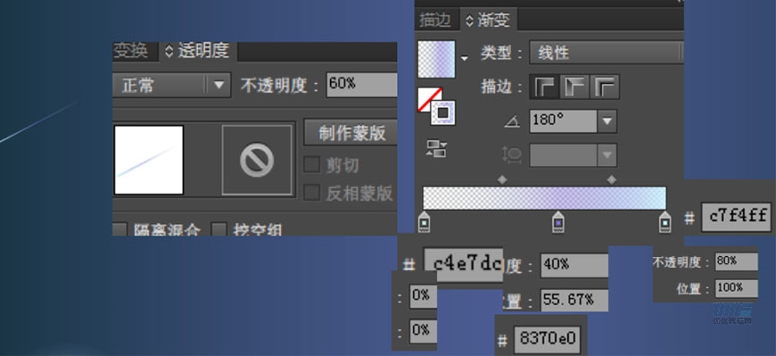The width and height of the screenshot is (776, 356).
Task: Toggle the 剪切 checkbox
Action: 312,165
